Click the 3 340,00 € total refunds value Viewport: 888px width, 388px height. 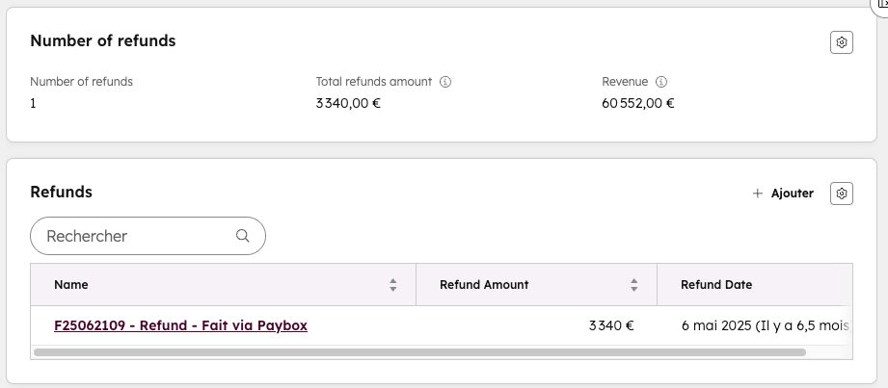click(x=348, y=103)
